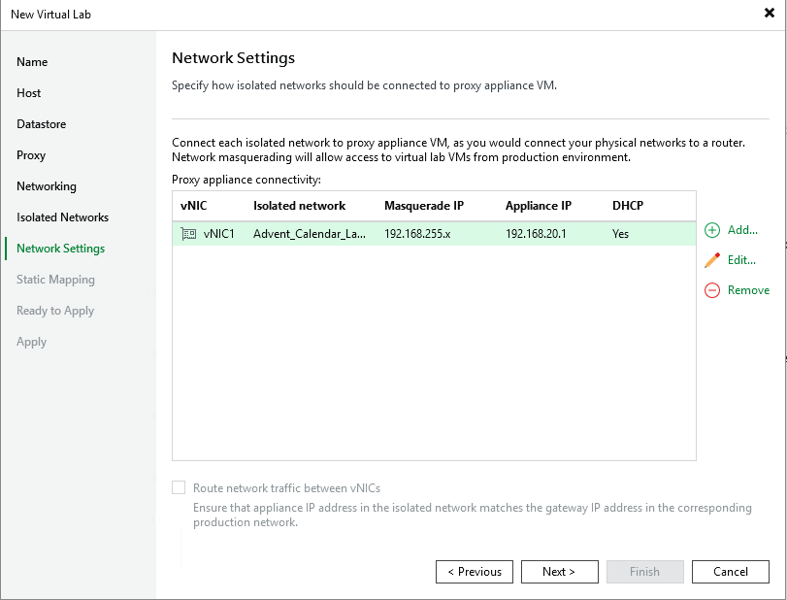
Task: Select the Proxy step in sidebar
Action: click(x=31, y=155)
